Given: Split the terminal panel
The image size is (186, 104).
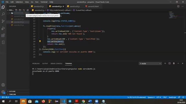Looking at the screenshot, I should (x=169, y=64).
